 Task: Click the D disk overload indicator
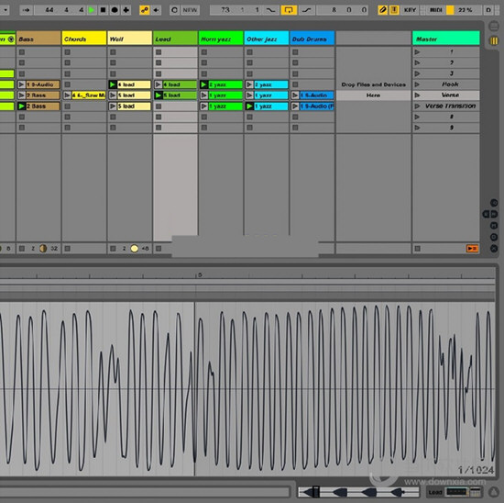(488, 10)
